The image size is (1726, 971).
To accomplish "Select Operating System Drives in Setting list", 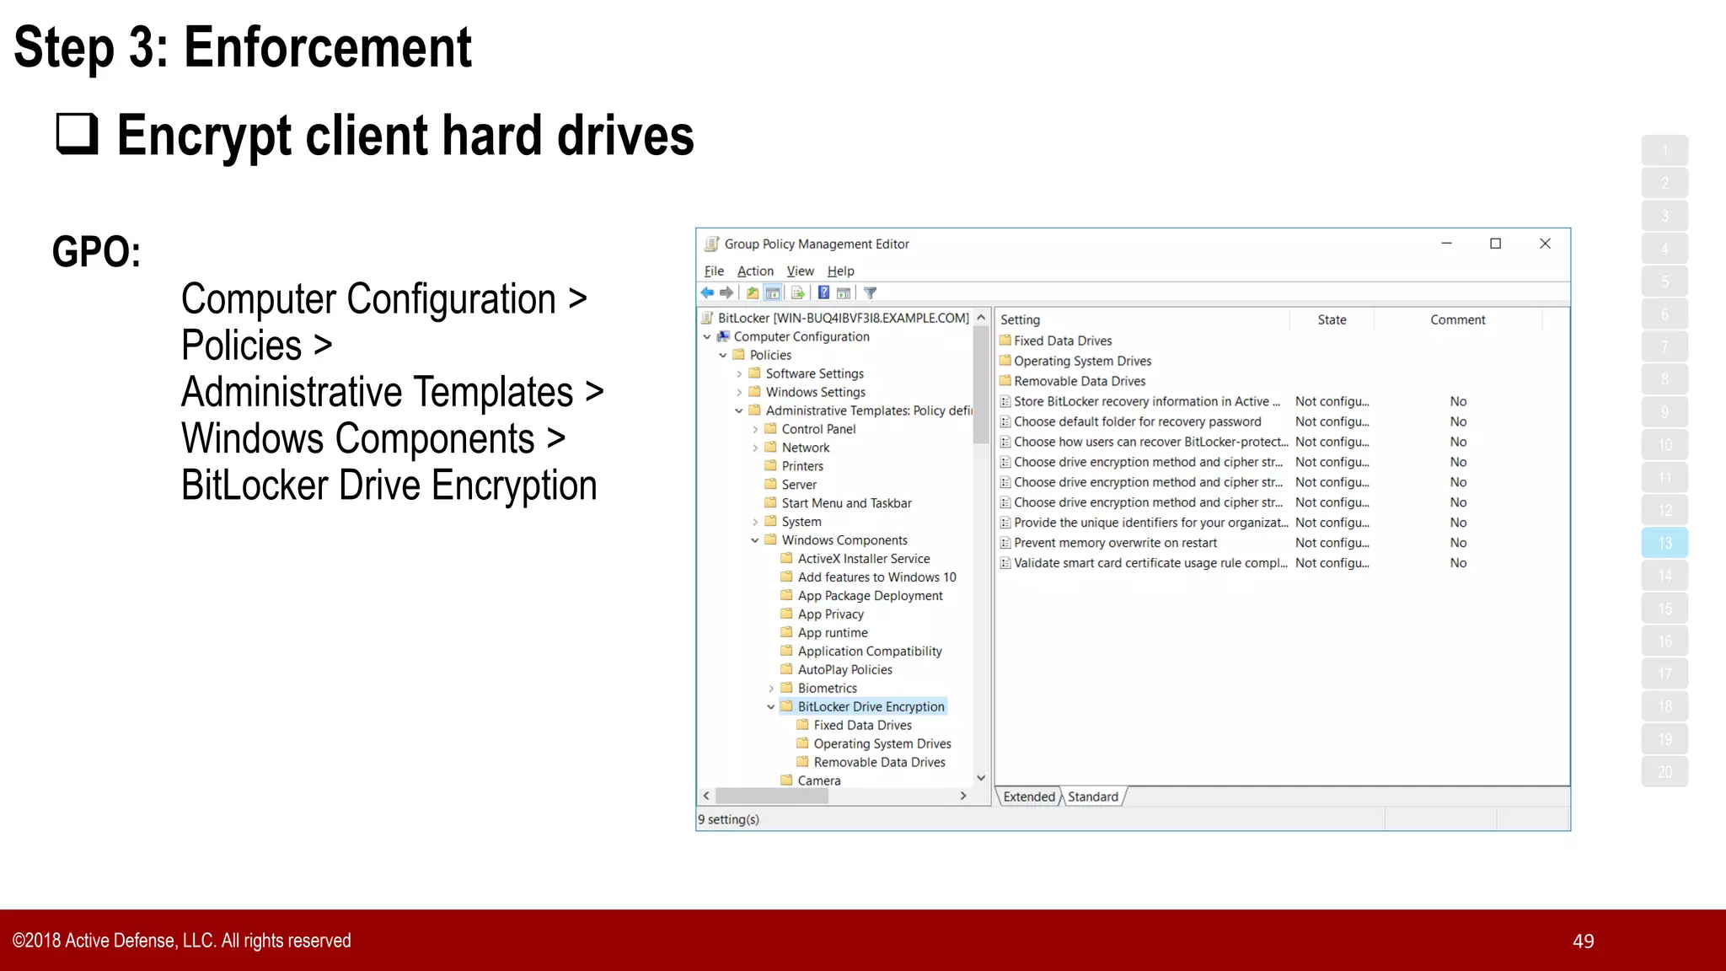I will coord(1082,361).
